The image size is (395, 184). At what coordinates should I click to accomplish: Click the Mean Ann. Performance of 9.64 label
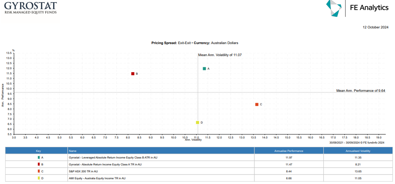[x=361, y=90]
